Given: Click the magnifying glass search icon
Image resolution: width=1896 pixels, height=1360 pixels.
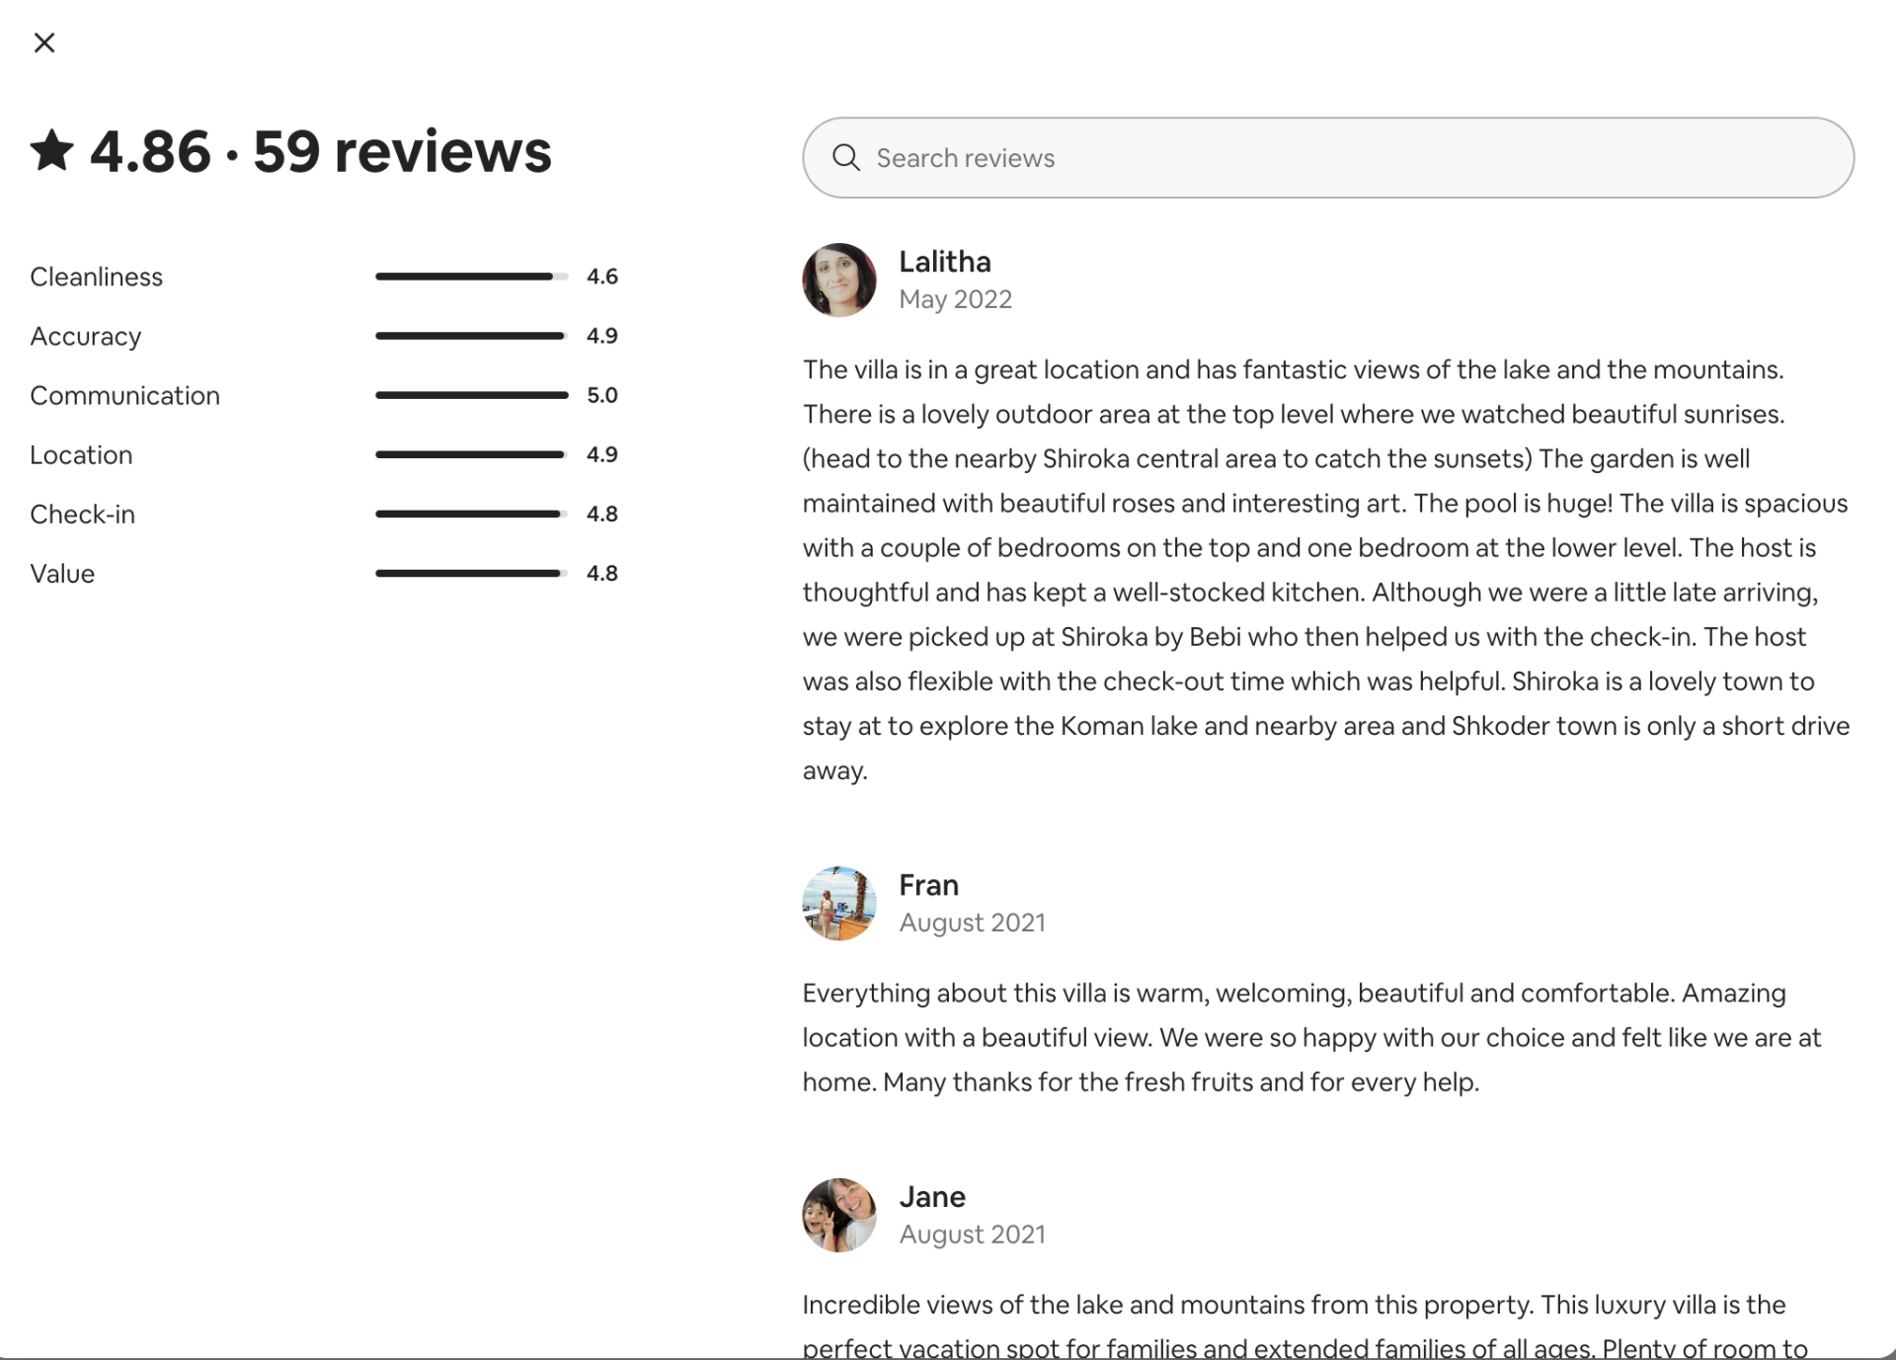Looking at the screenshot, I should click(x=846, y=158).
